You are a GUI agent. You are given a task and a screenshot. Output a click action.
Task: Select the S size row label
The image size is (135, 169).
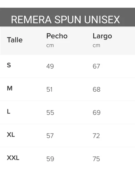click(9, 65)
